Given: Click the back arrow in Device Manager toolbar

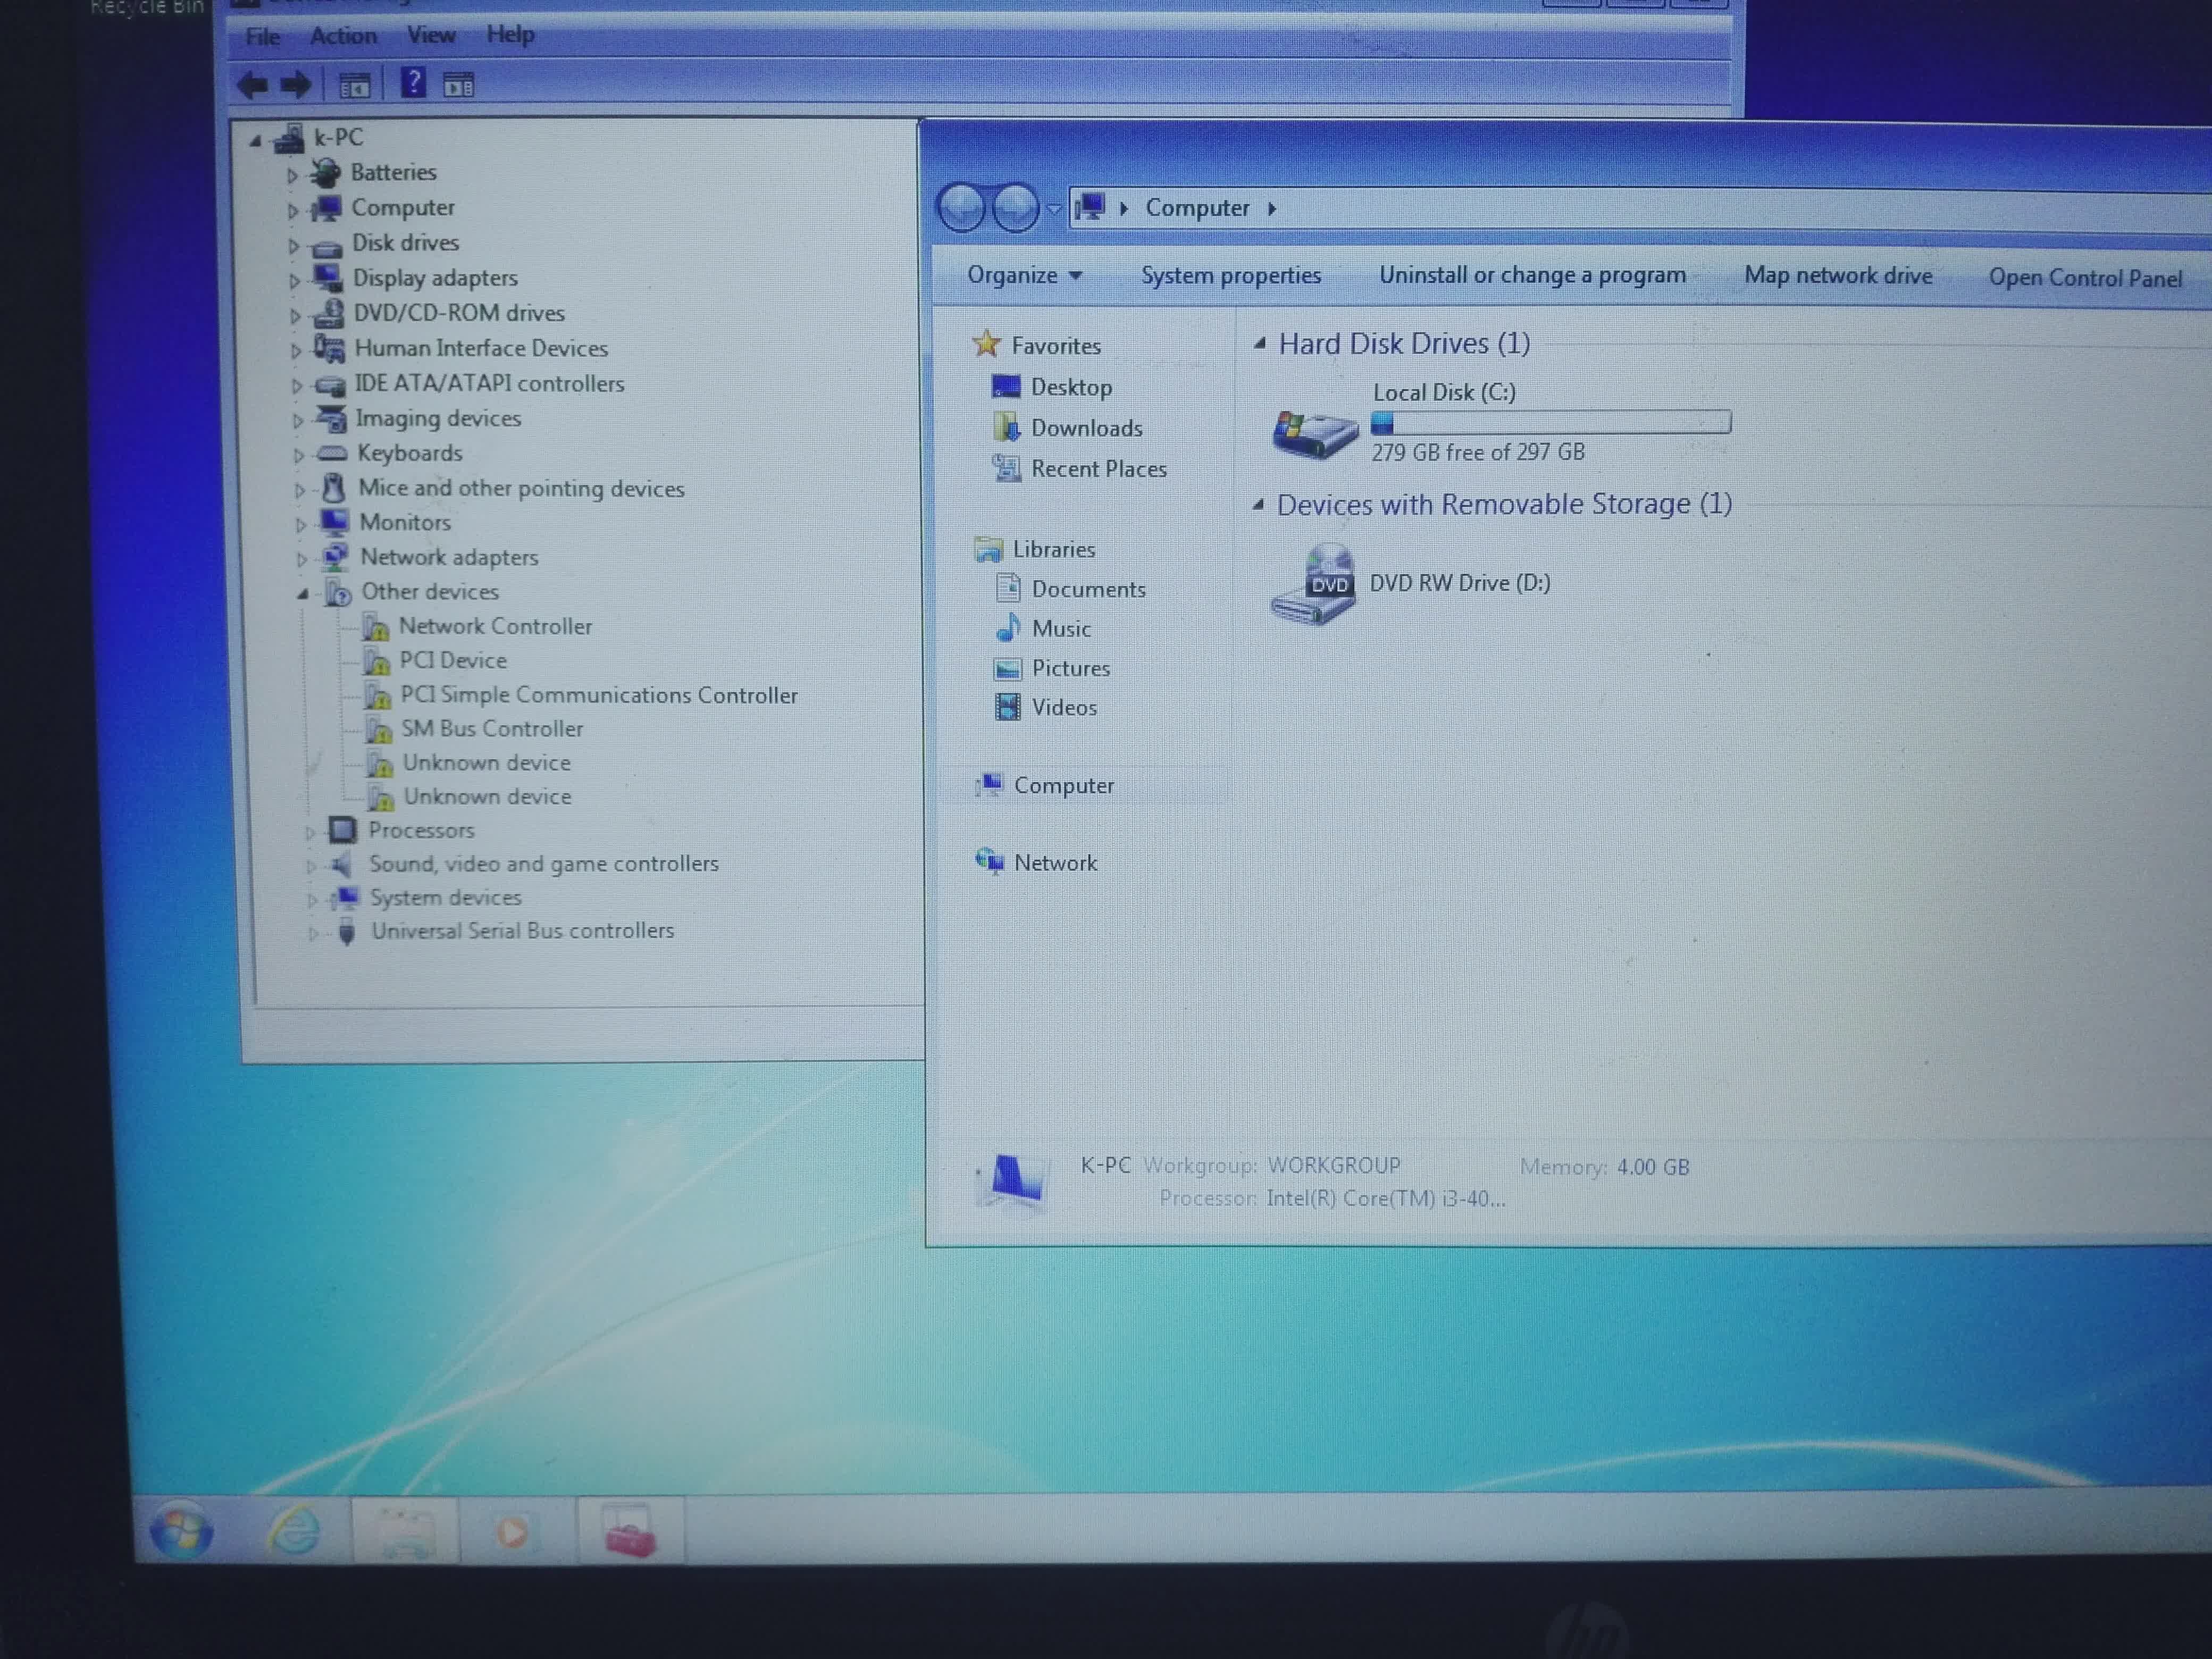Looking at the screenshot, I should point(253,85).
